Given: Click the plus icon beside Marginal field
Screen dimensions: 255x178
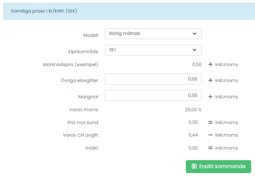Looking at the screenshot, I should [210, 97].
